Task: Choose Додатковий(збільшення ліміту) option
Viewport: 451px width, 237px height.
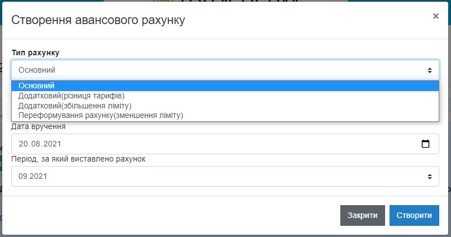Action: (x=75, y=105)
